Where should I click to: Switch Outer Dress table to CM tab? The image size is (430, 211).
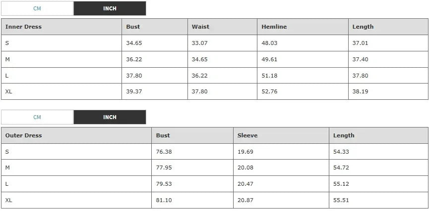[37, 117]
